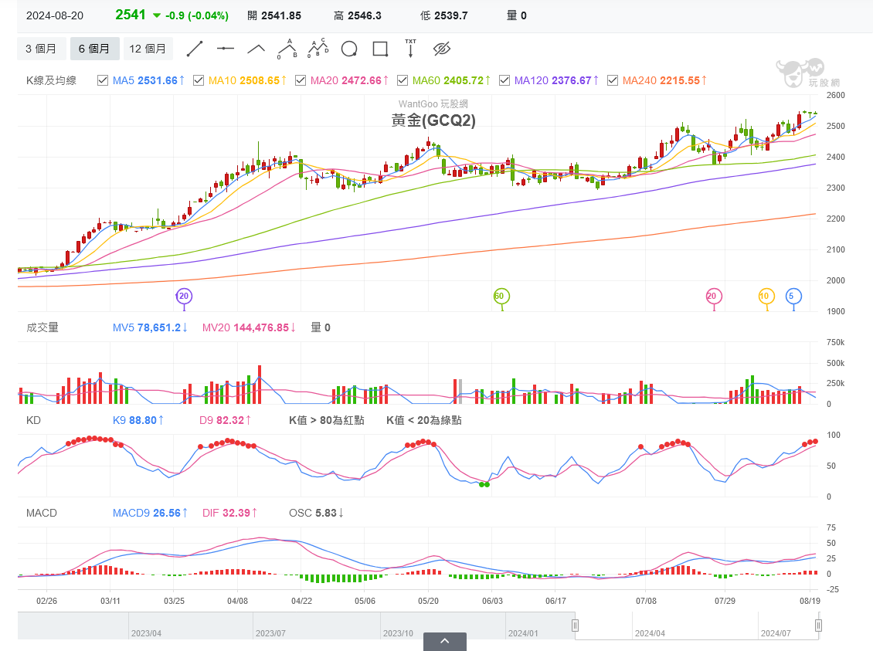Image resolution: width=873 pixels, height=651 pixels.
Task: Click the opening price 開 2541.85
Action: pyautogui.click(x=274, y=15)
